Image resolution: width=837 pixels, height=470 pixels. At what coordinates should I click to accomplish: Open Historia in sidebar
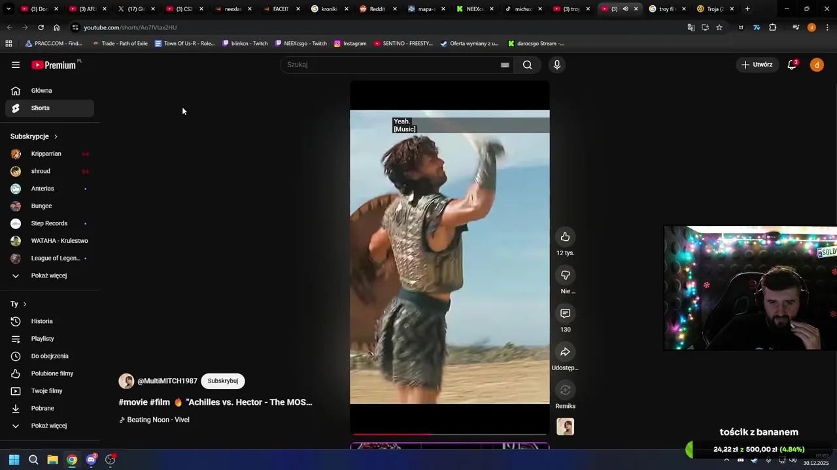click(x=50, y=321)
